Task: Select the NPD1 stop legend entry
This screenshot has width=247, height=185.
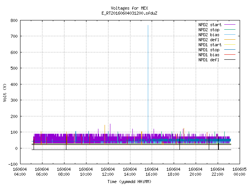Action: click(x=209, y=50)
